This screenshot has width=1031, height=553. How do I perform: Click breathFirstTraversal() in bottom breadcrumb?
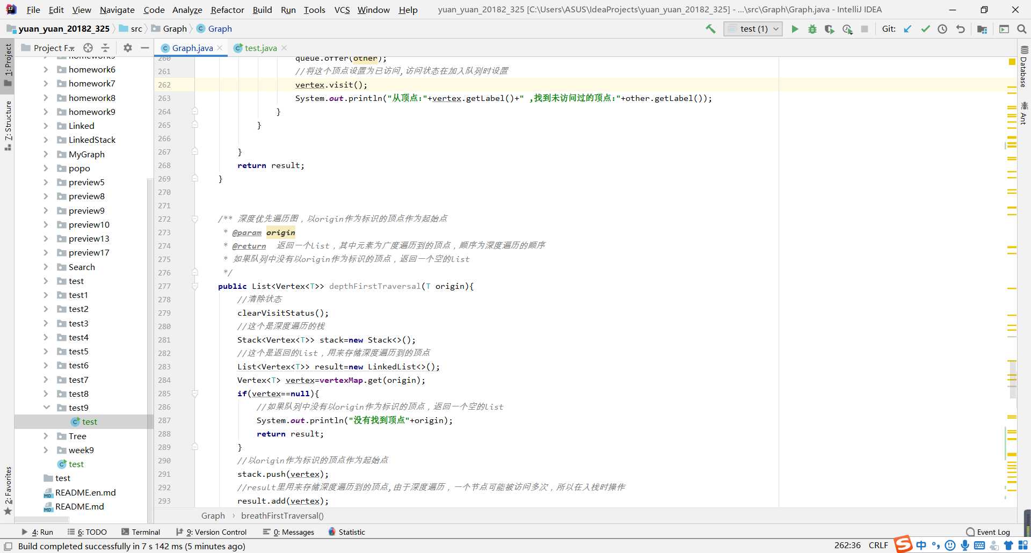click(282, 516)
